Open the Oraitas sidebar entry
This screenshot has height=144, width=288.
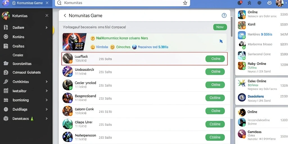click(18, 46)
